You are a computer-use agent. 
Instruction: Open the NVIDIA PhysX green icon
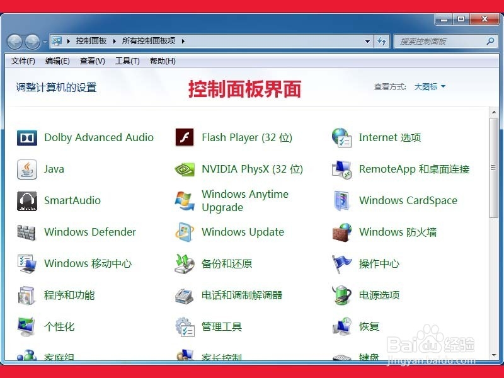[x=185, y=169]
